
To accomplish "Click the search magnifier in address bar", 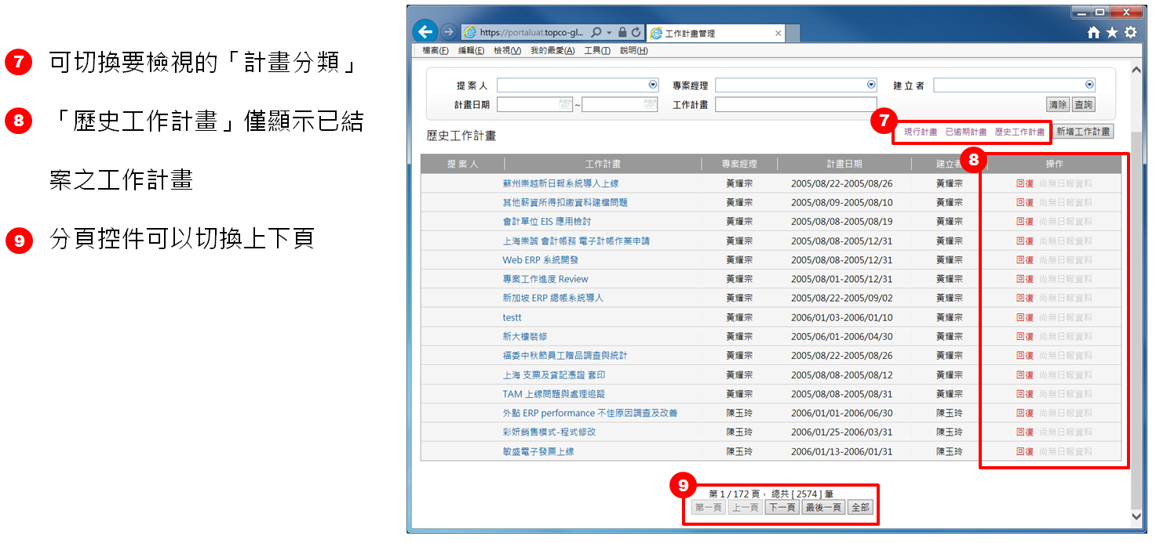I will [x=596, y=33].
